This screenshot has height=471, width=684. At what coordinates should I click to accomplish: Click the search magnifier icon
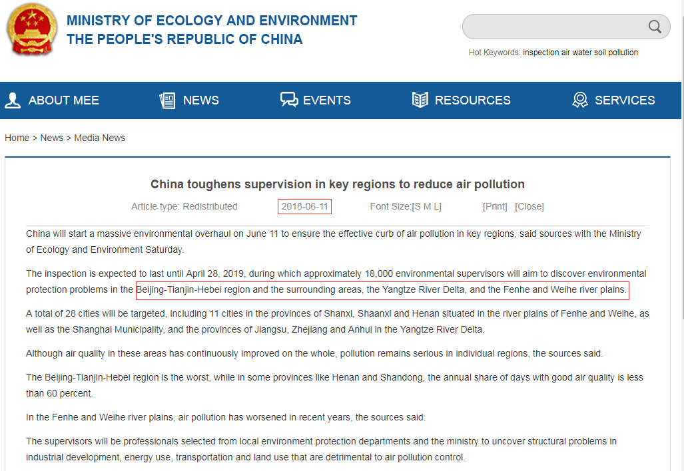click(x=655, y=27)
